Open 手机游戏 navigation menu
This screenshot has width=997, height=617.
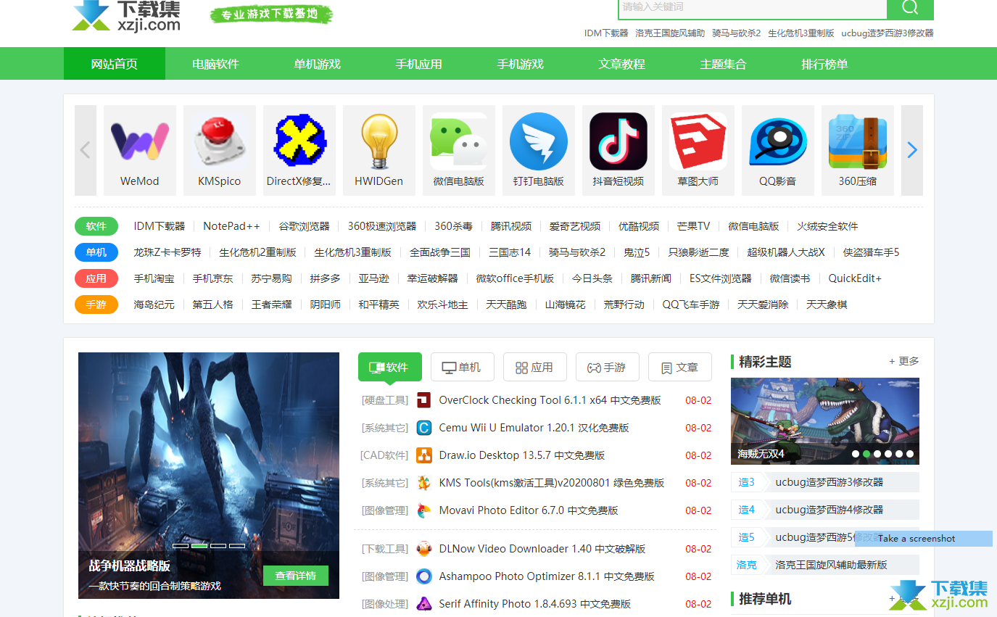pos(520,64)
